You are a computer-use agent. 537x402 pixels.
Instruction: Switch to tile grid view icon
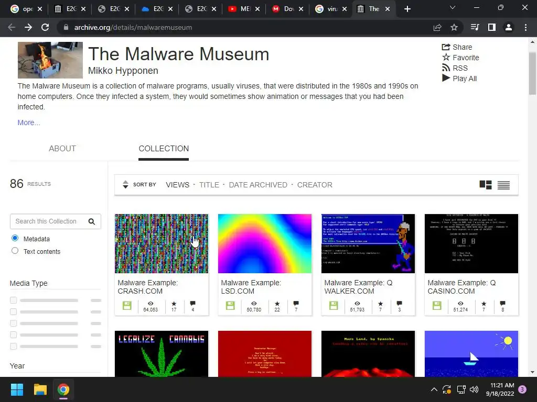click(x=485, y=185)
